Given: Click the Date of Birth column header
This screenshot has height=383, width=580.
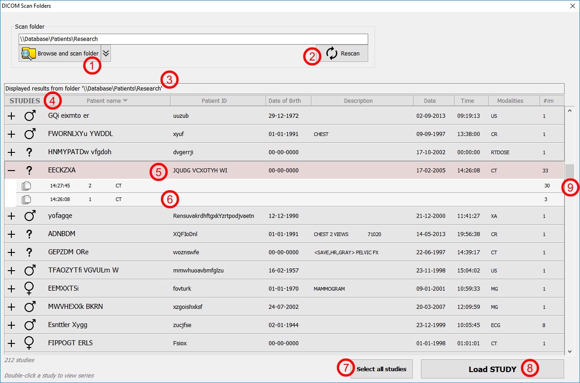Looking at the screenshot, I should pos(289,101).
